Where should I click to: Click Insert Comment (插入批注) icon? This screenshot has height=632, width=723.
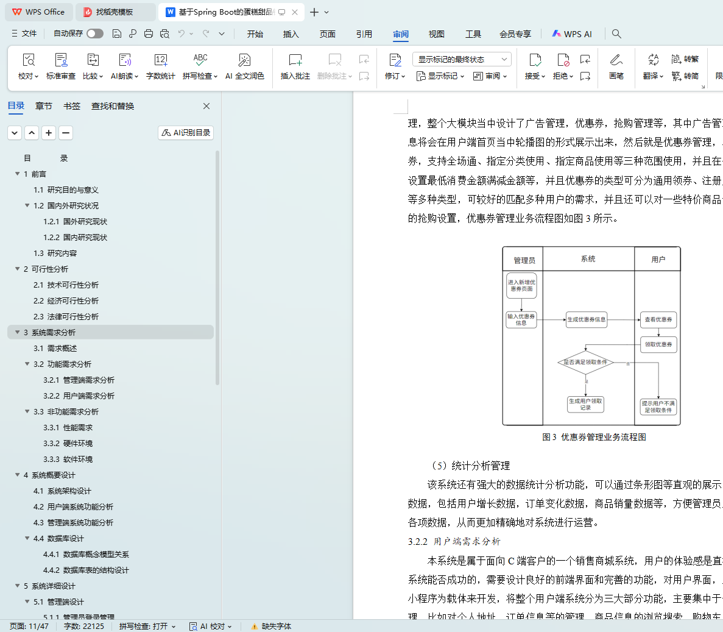point(295,60)
